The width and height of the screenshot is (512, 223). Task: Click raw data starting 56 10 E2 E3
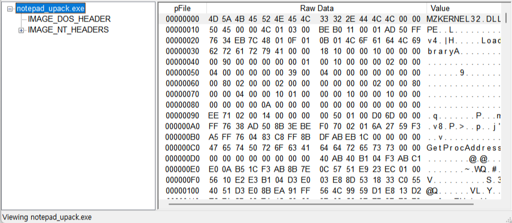point(315,180)
